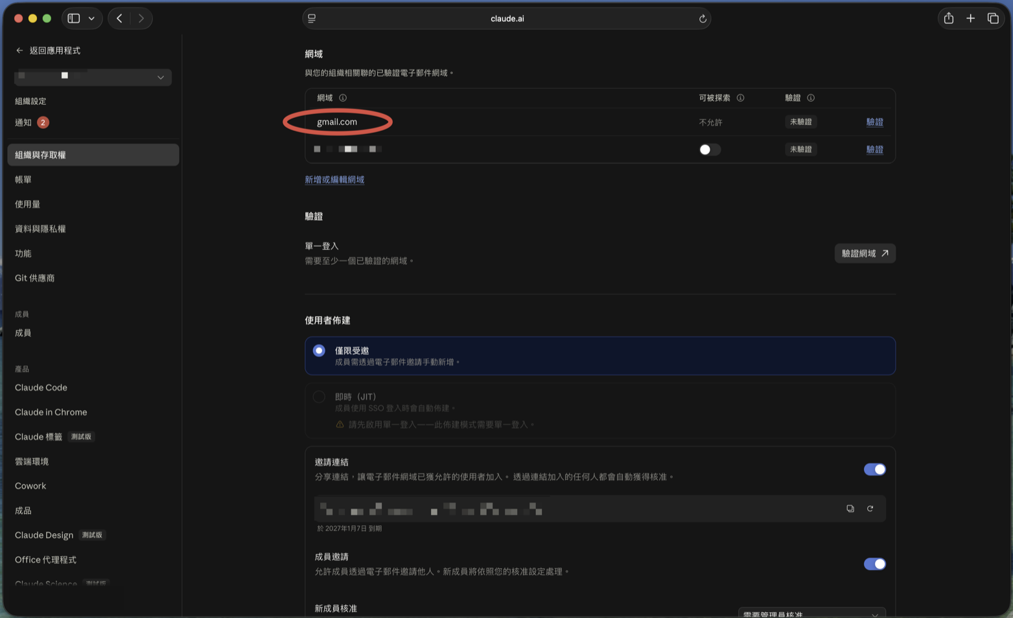
Task: Click the gmail.com domain text
Action: tap(337, 122)
